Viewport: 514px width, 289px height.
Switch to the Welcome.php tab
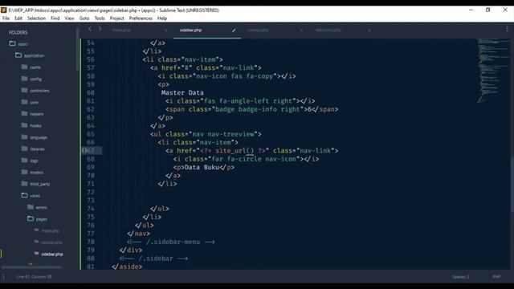pos(328,31)
